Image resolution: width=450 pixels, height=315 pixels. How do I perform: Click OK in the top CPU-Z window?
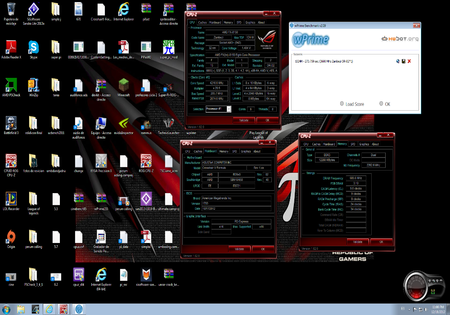(x=267, y=120)
